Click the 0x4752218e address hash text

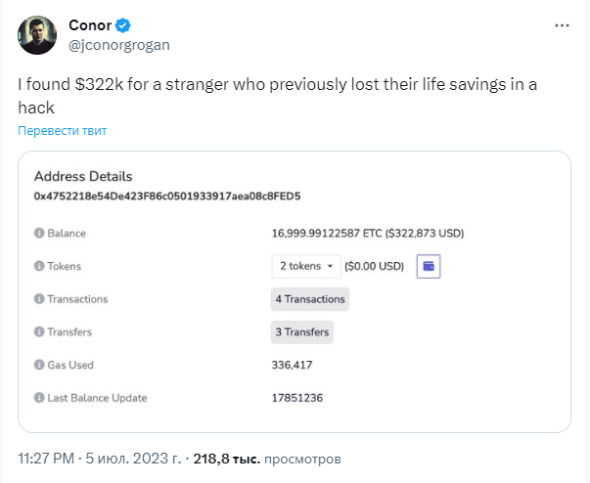[x=167, y=197]
